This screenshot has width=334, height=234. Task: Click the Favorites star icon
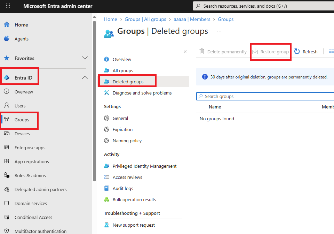click(x=7, y=58)
